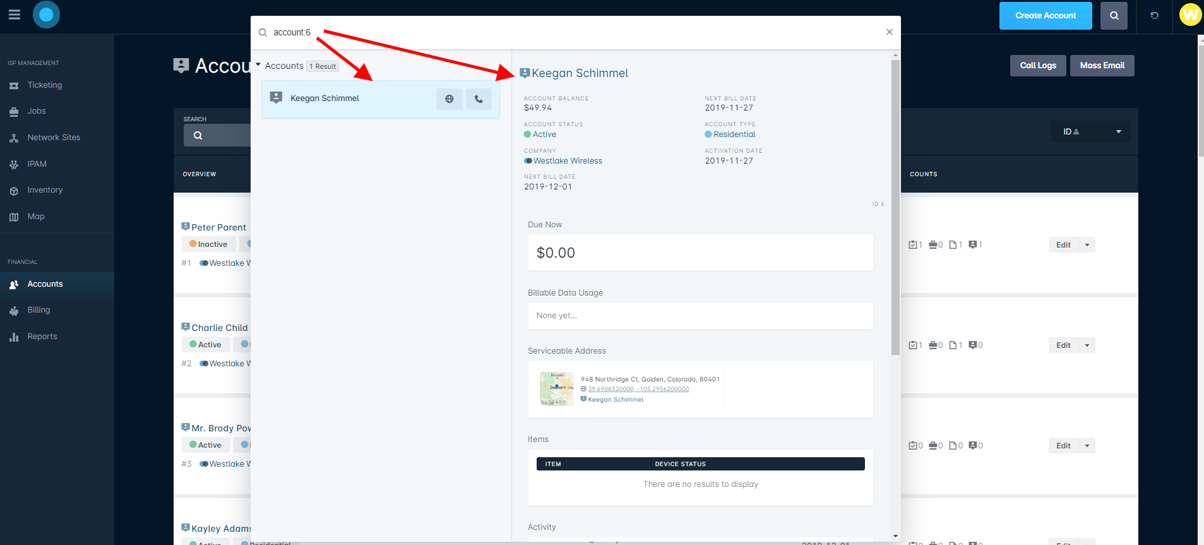Open the ID sort order dropdown
This screenshot has width=1204, height=545.
point(1091,132)
